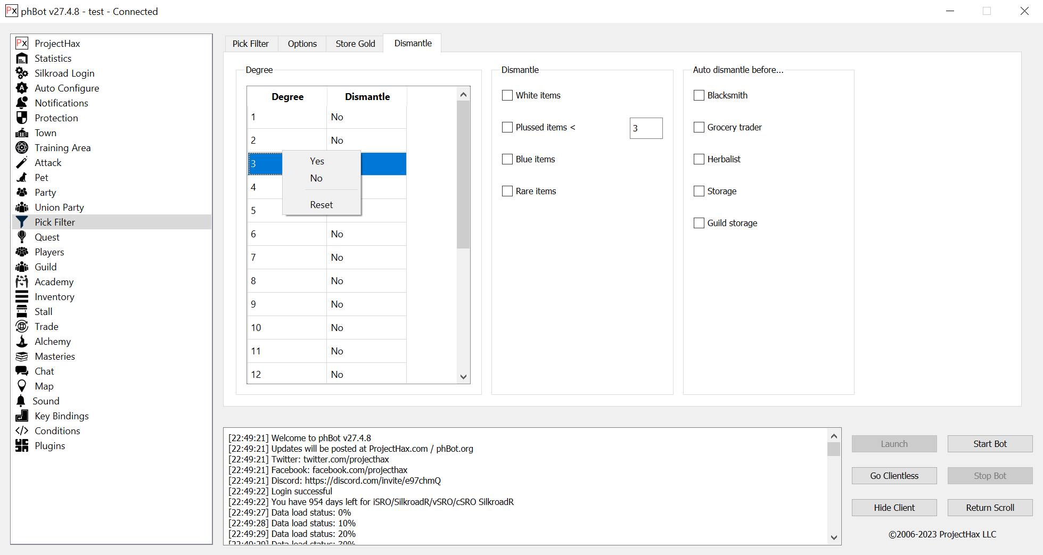This screenshot has width=1043, height=555.
Task: Choose Yes in the context menu
Action: click(x=317, y=161)
